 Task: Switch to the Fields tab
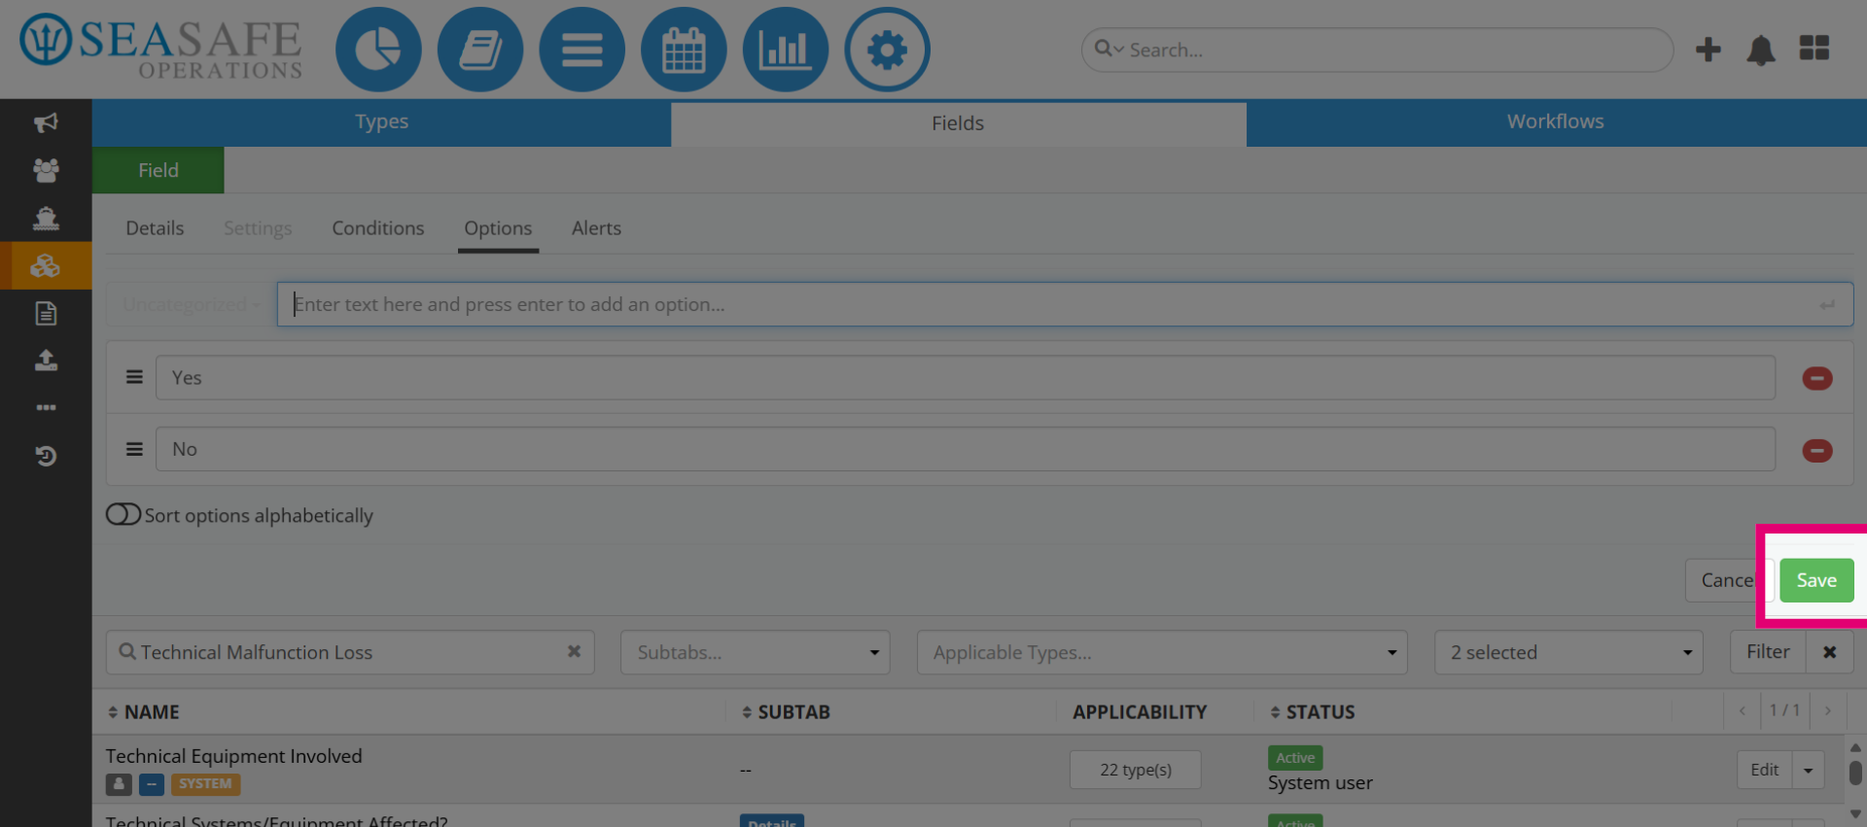pos(958,123)
